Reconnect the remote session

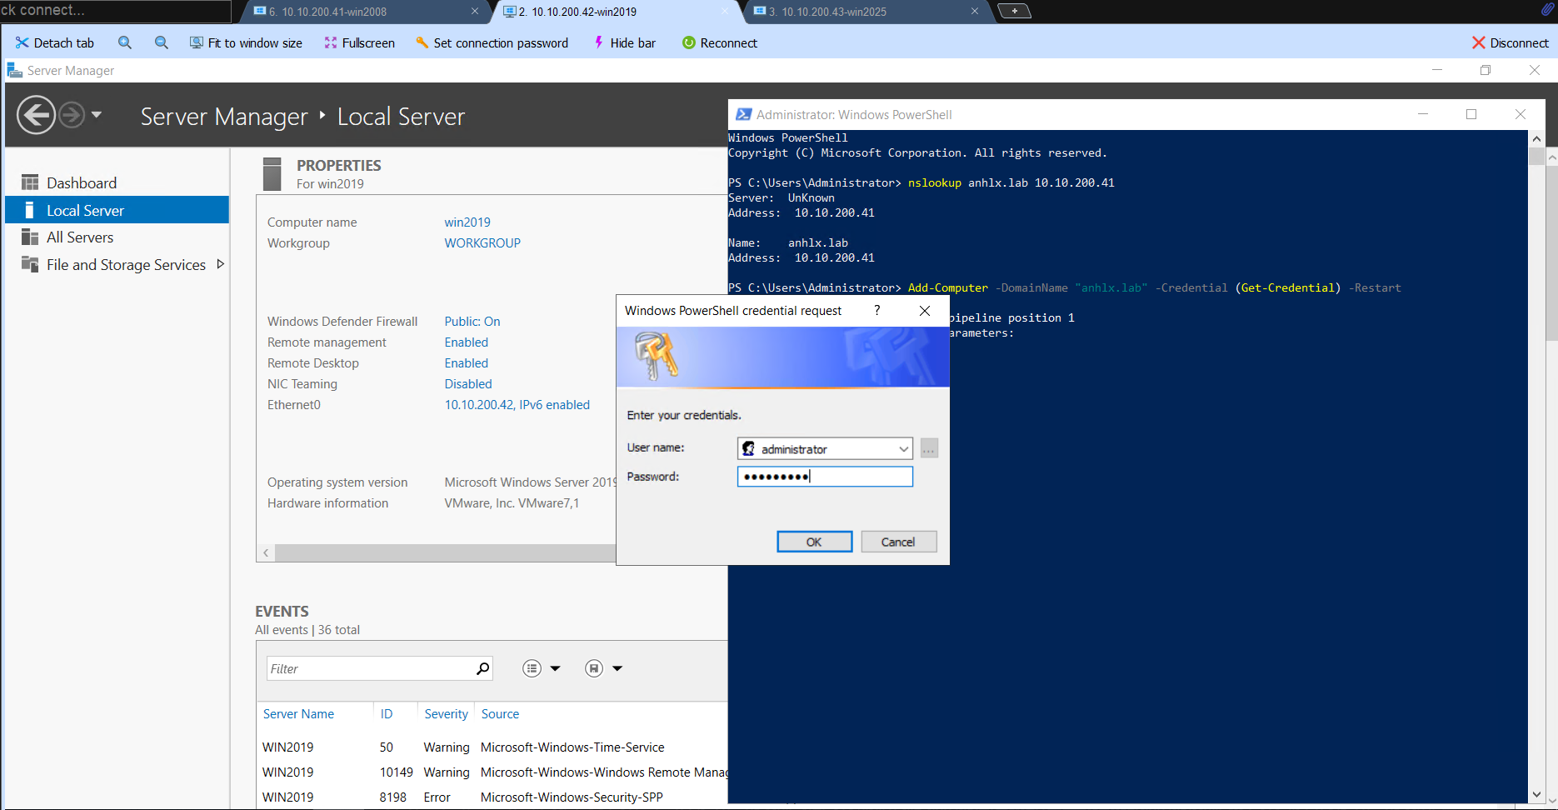[x=719, y=42]
